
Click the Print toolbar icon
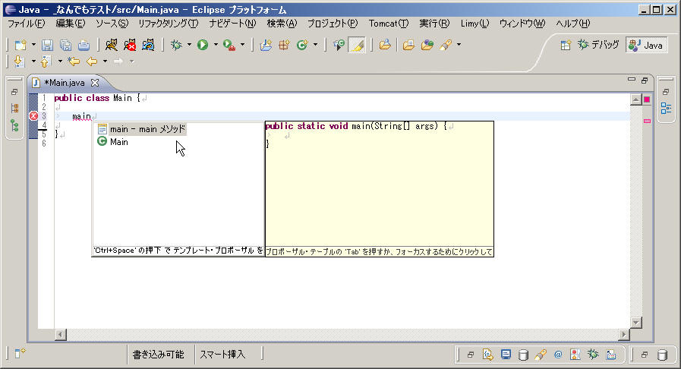click(x=84, y=45)
